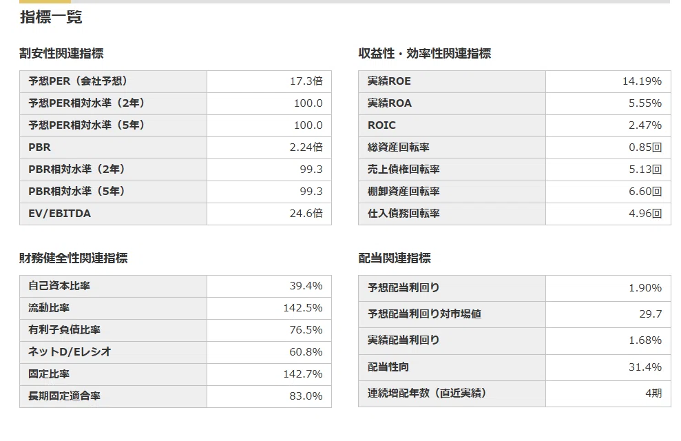This screenshot has height=441, width=681.
Task: Select the 割安性関連指標 section heading
Action: coord(62,54)
